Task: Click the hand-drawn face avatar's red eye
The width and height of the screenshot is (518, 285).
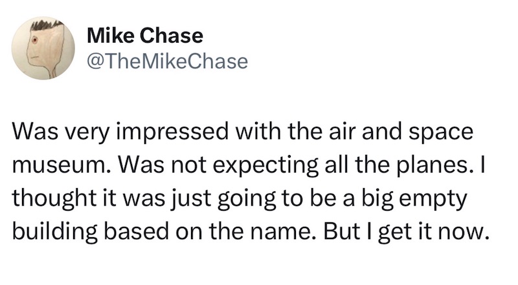Action: coord(34,41)
